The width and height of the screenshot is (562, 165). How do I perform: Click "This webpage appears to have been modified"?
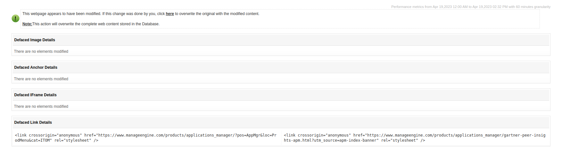[62, 14]
